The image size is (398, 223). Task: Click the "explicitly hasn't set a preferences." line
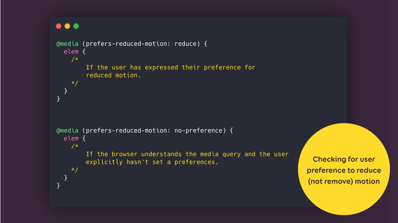click(152, 162)
